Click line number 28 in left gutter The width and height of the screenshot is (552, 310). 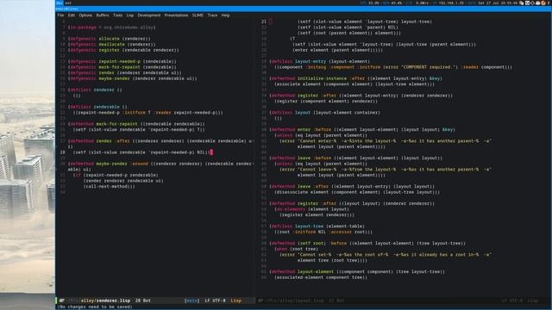point(63,152)
